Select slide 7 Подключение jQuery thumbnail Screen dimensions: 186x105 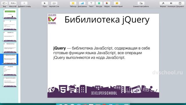[10, 82]
